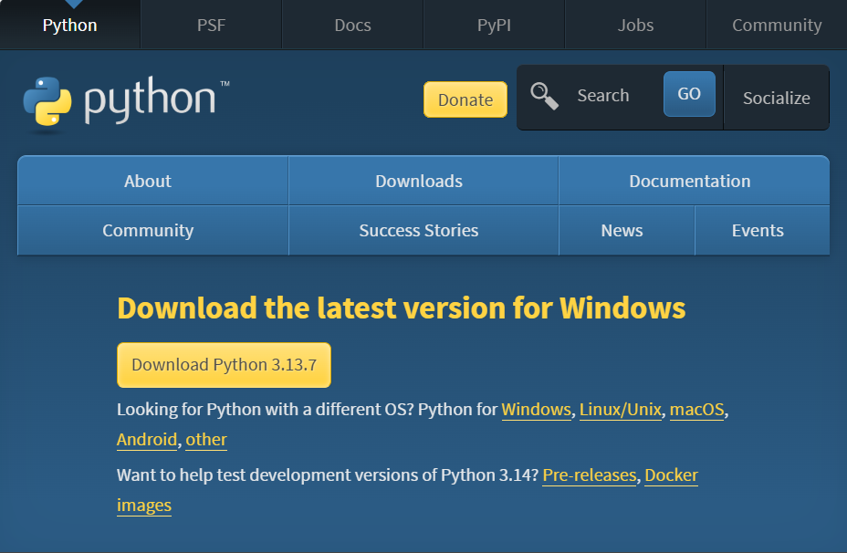The image size is (847, 553).
Task: Switch to the Docs top tab
Action: pos(352,25)
